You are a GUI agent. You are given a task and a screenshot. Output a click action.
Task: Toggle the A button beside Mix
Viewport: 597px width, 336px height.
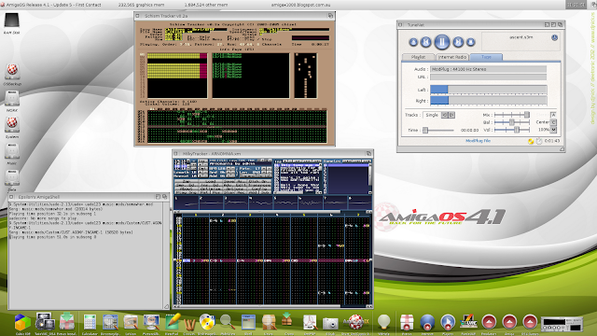pos(553,115)
